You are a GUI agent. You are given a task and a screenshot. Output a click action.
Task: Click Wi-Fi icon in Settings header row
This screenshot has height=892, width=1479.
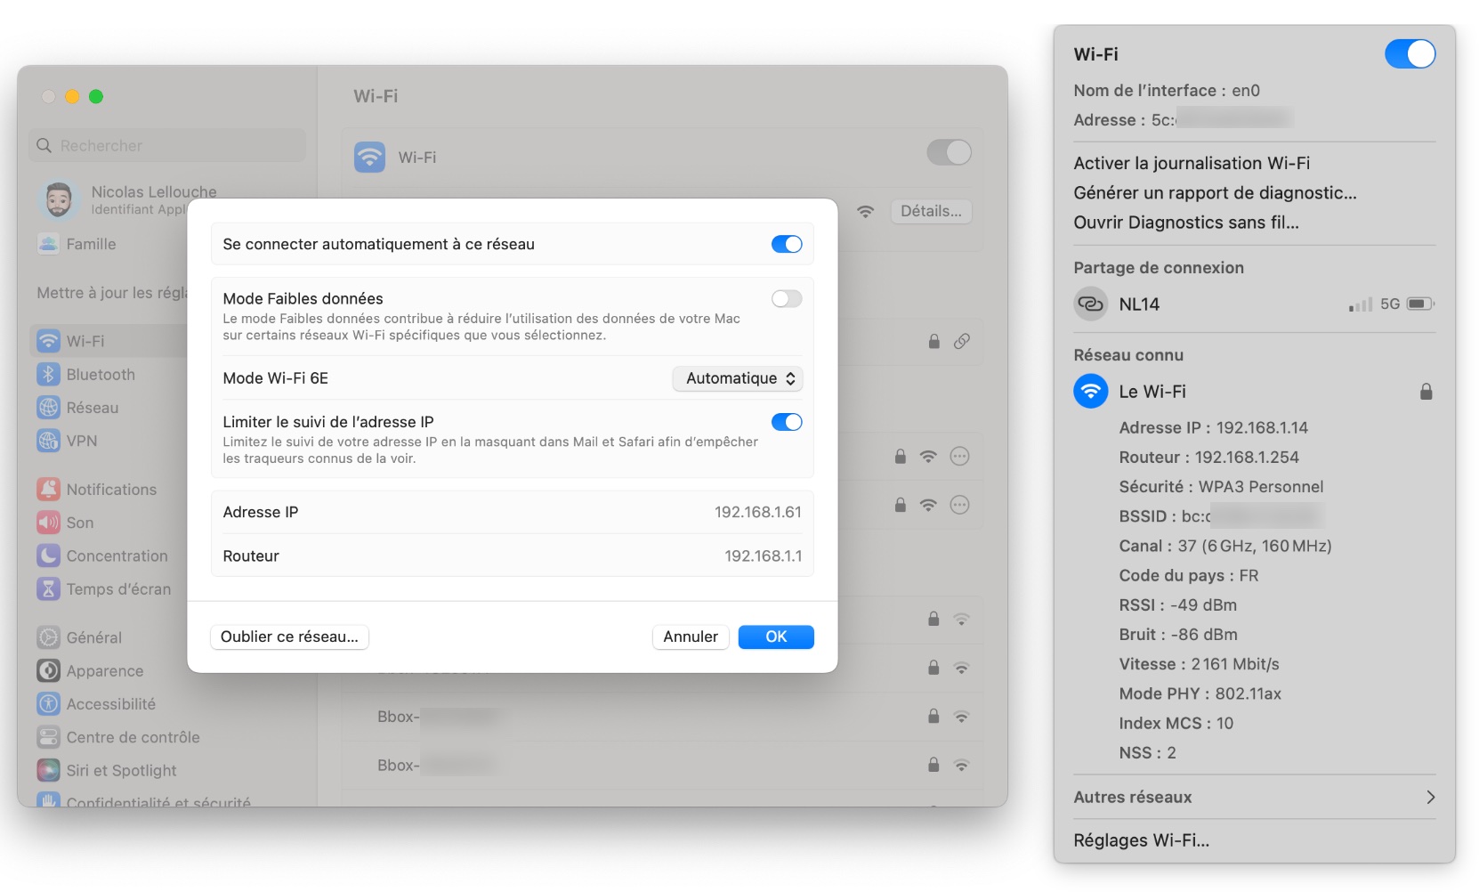pyautogui.click(x=369, y=157)
